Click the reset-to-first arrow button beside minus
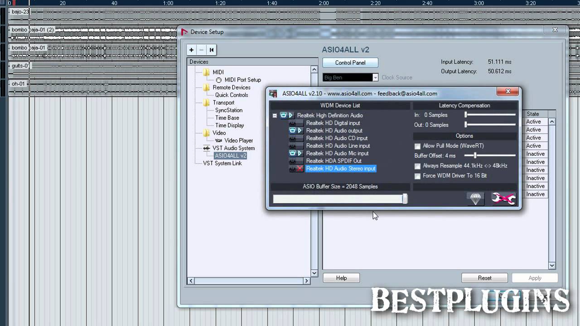 (x=212, y=50)
